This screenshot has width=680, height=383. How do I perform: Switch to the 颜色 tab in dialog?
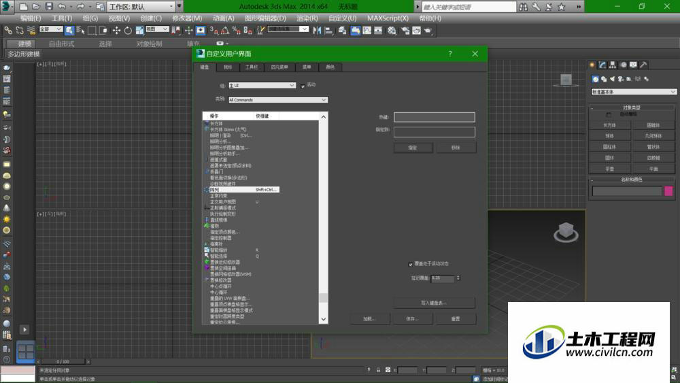click(330, 67)
